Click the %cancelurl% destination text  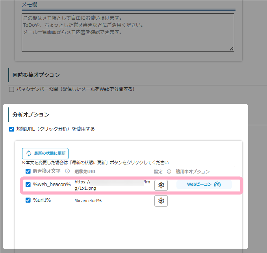[x=88, y=201]
